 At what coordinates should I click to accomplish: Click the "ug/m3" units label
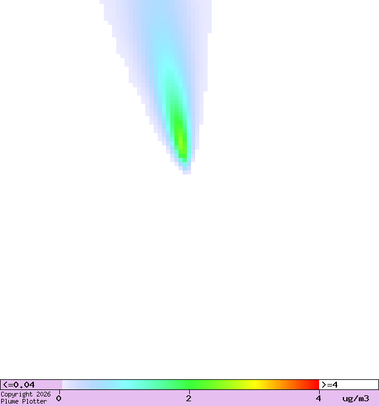pos(355,398)
